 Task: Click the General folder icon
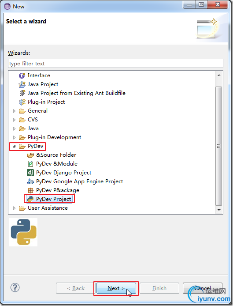[x=22, y=111]
